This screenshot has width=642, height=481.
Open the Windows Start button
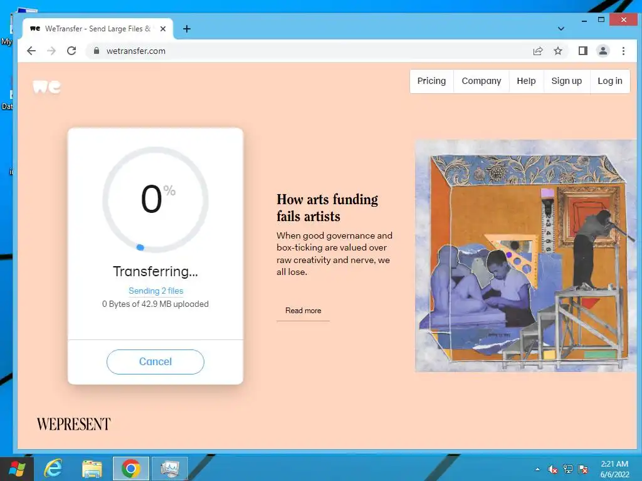(x=16, y=468)
